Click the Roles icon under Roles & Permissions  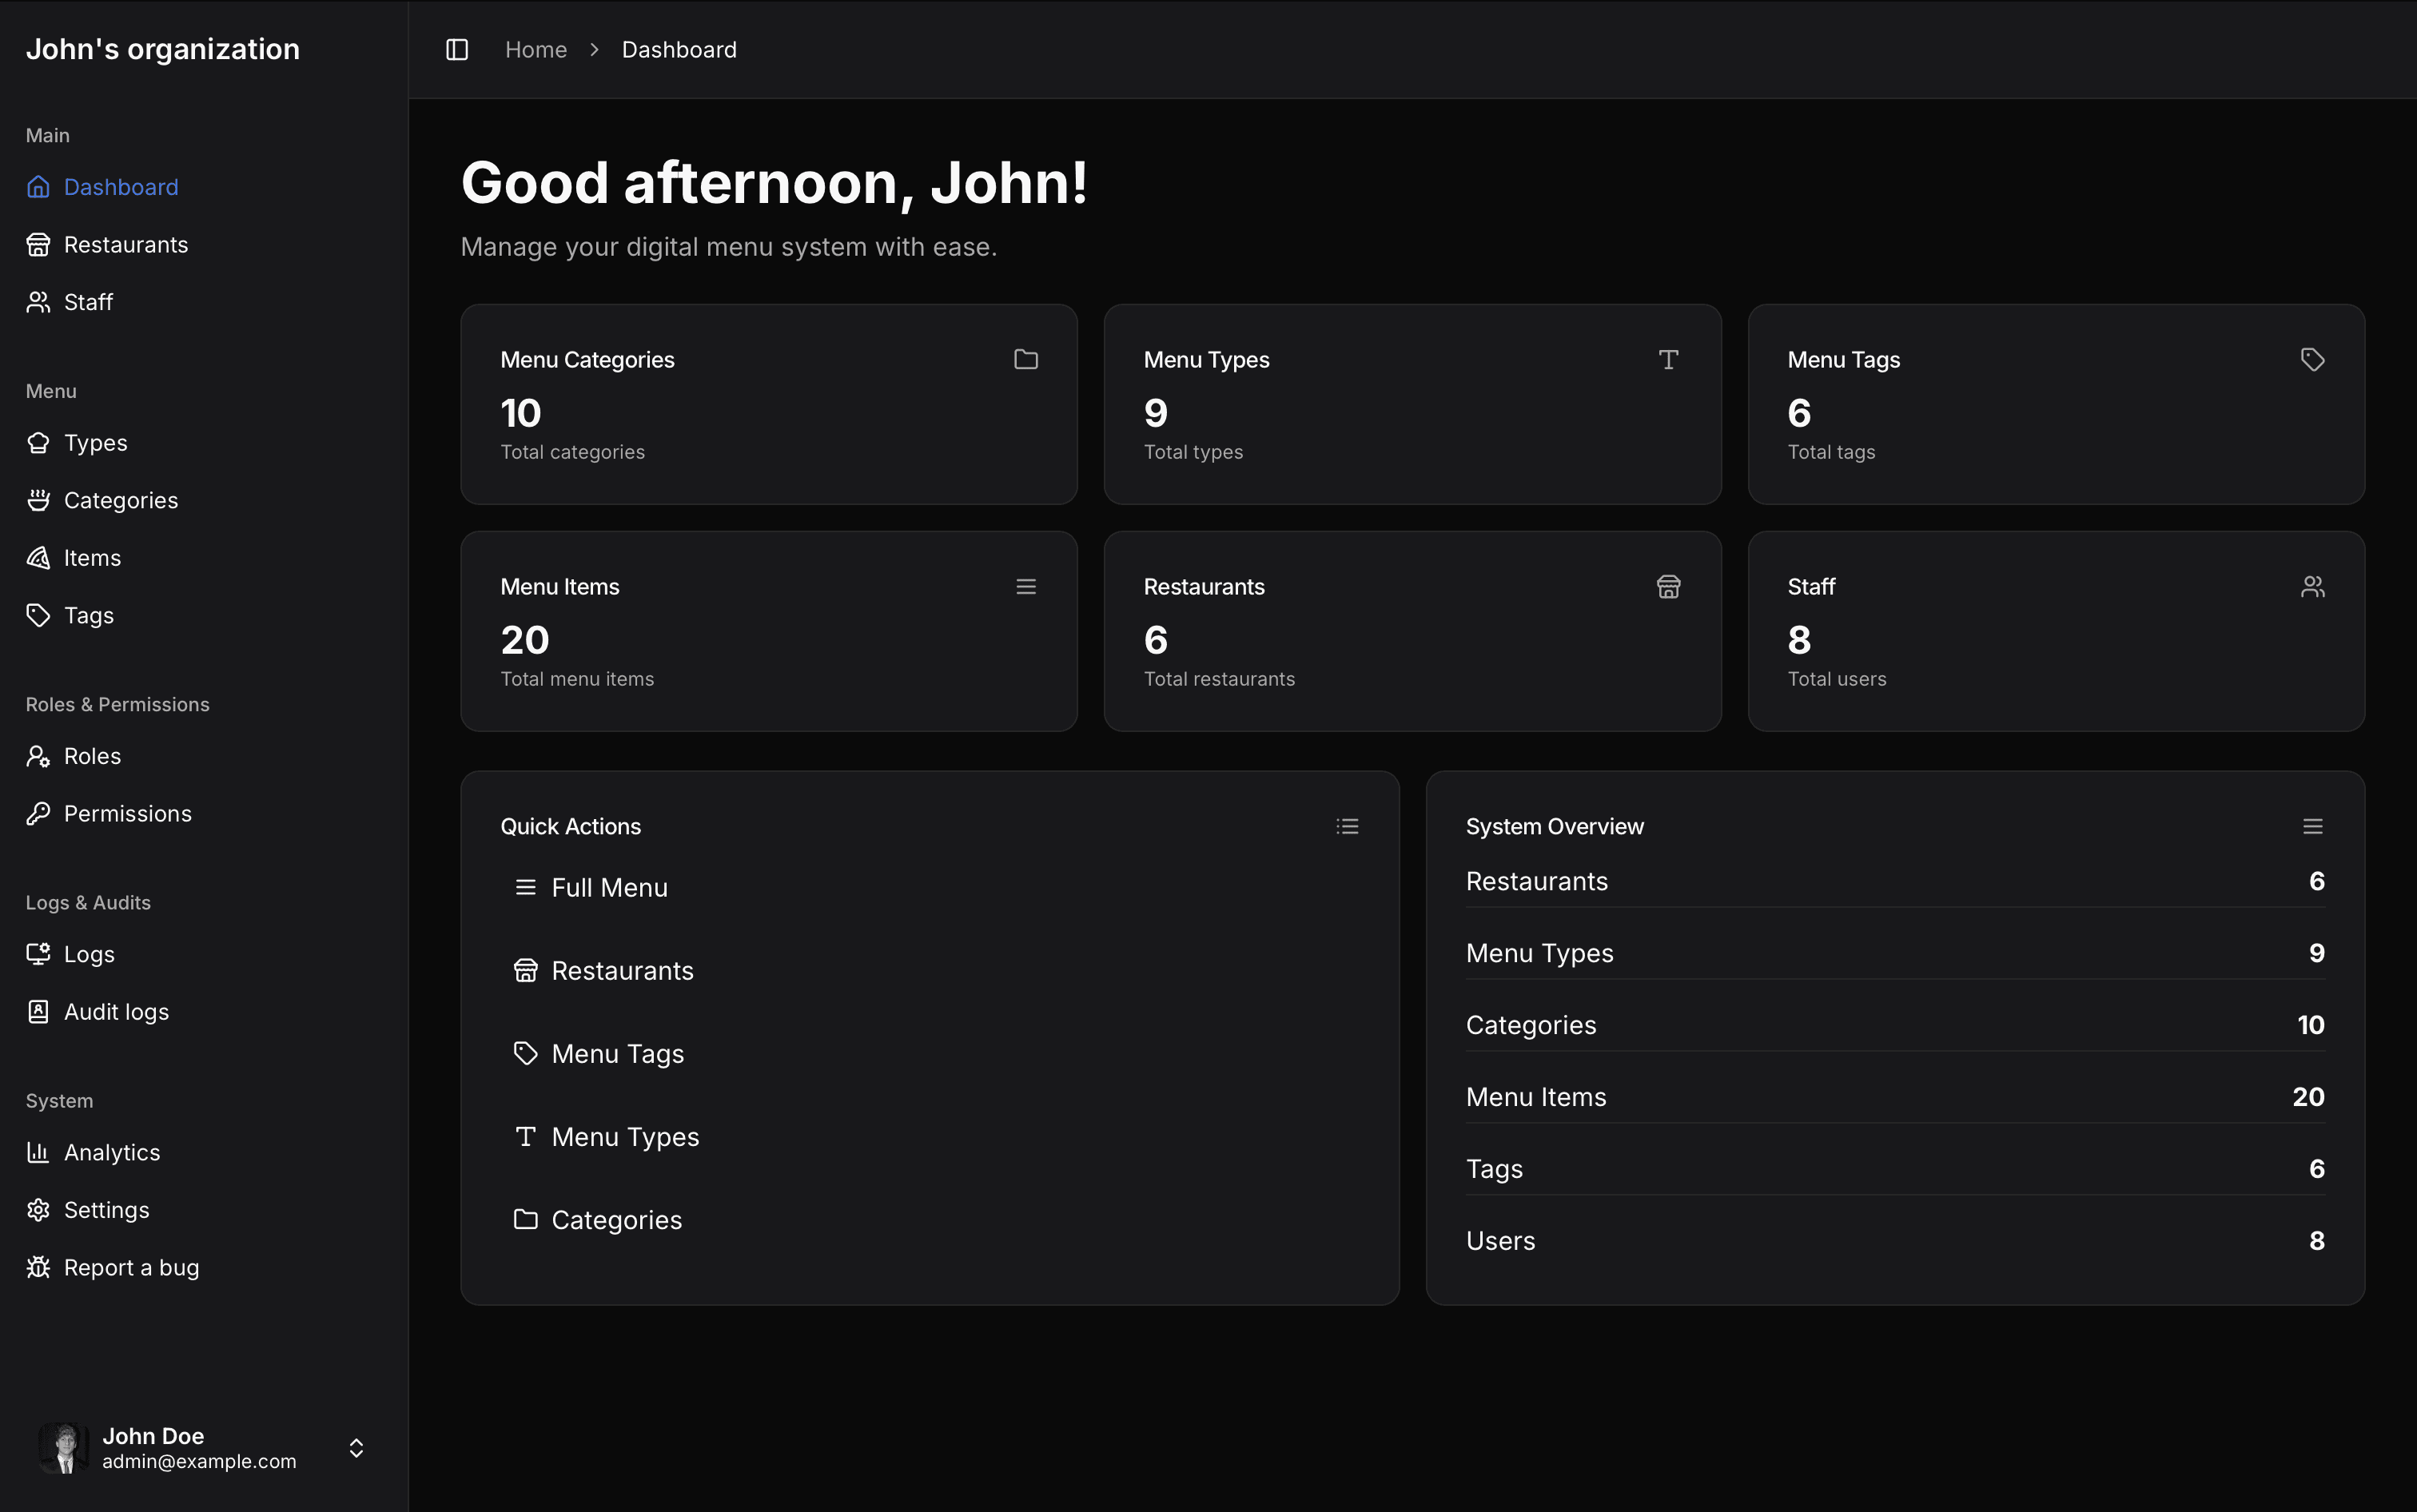point(38,756)
